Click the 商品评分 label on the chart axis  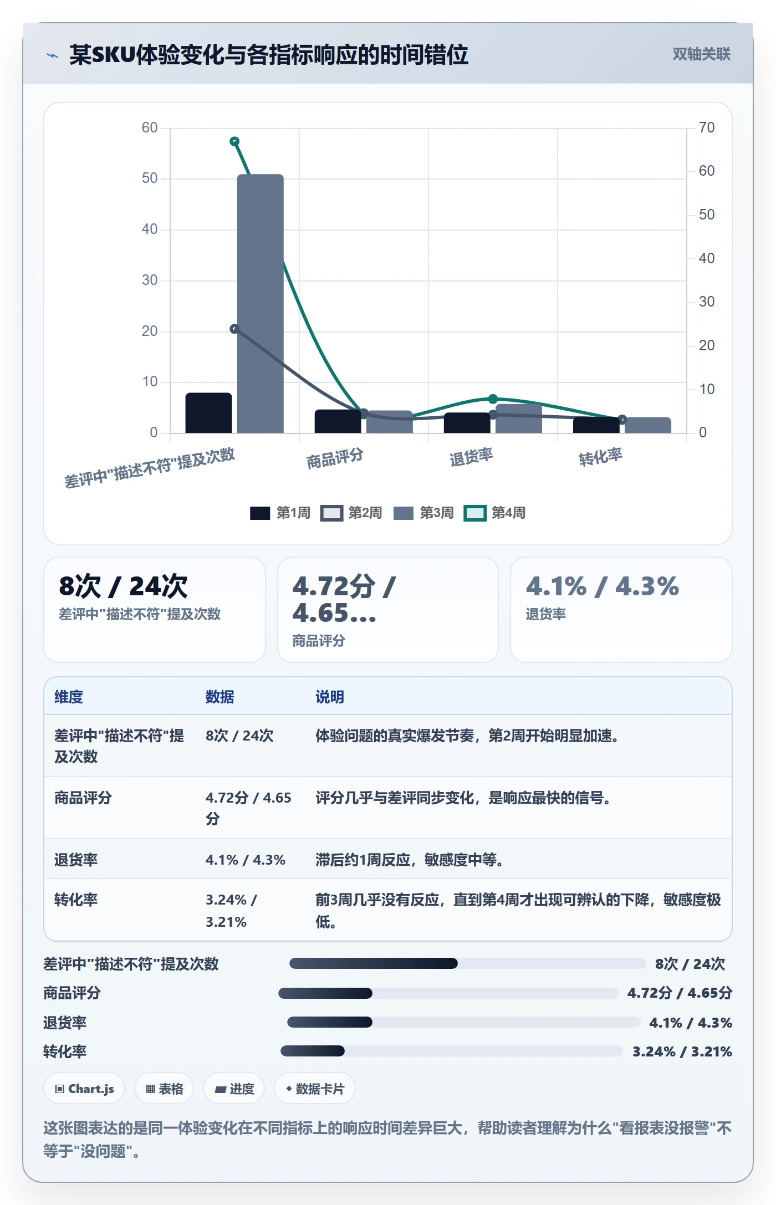coord(335,458)
